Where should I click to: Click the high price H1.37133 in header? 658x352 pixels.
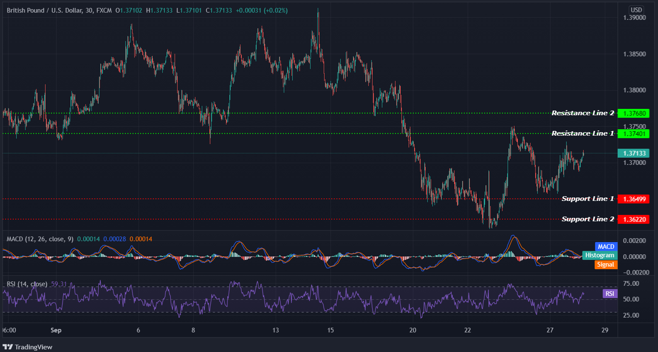159,10
